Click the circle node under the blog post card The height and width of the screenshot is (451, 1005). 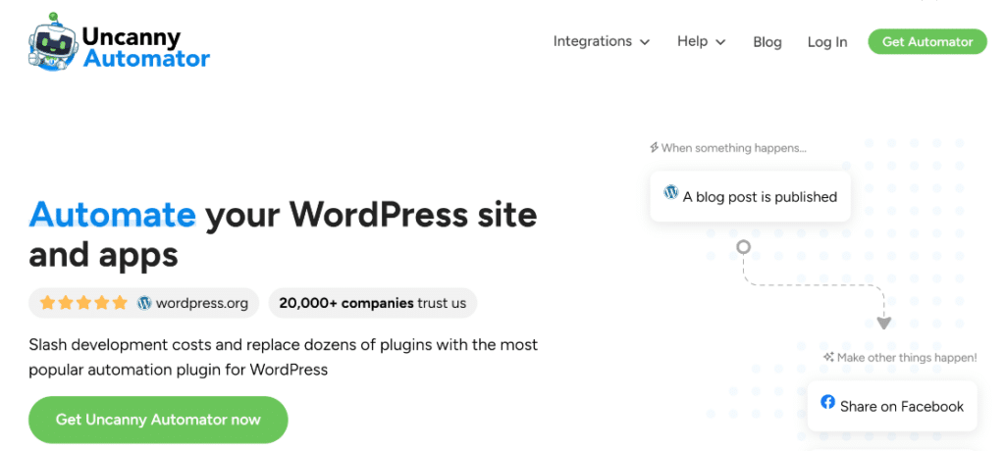tap(743, 247)
